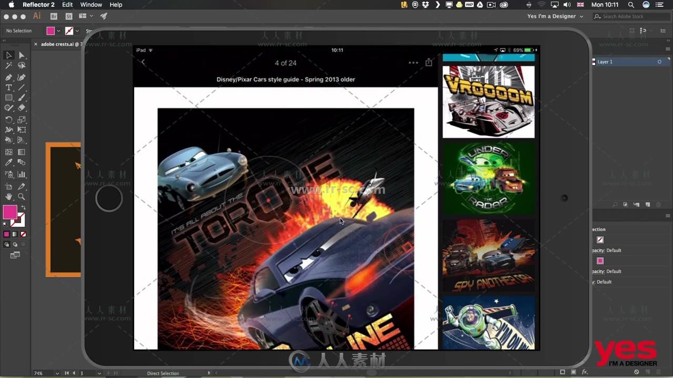
Task: Open the zoom level dropdown at 74%
Action: pyautogui.click(x=57, y=373)
